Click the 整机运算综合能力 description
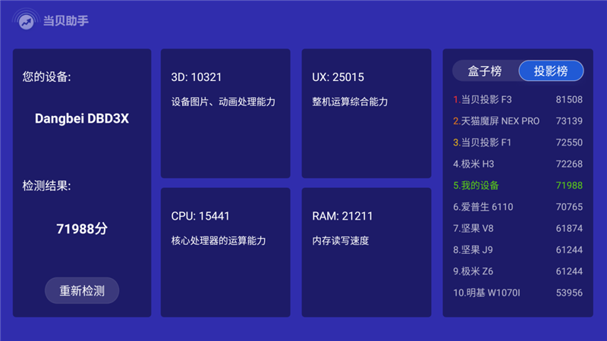The image size is (607, 341). coord(350,102)
